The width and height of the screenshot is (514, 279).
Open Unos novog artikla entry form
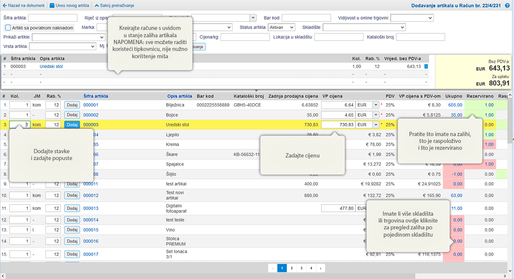69,6
